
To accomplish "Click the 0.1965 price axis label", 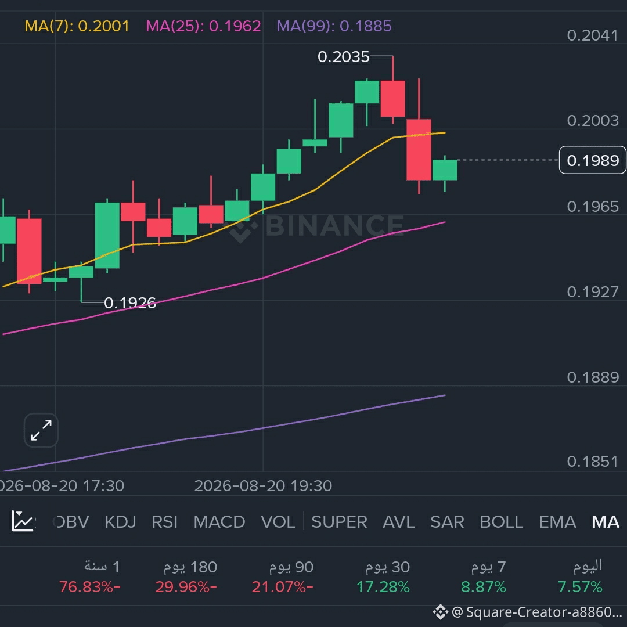I will tap(593, 206).
